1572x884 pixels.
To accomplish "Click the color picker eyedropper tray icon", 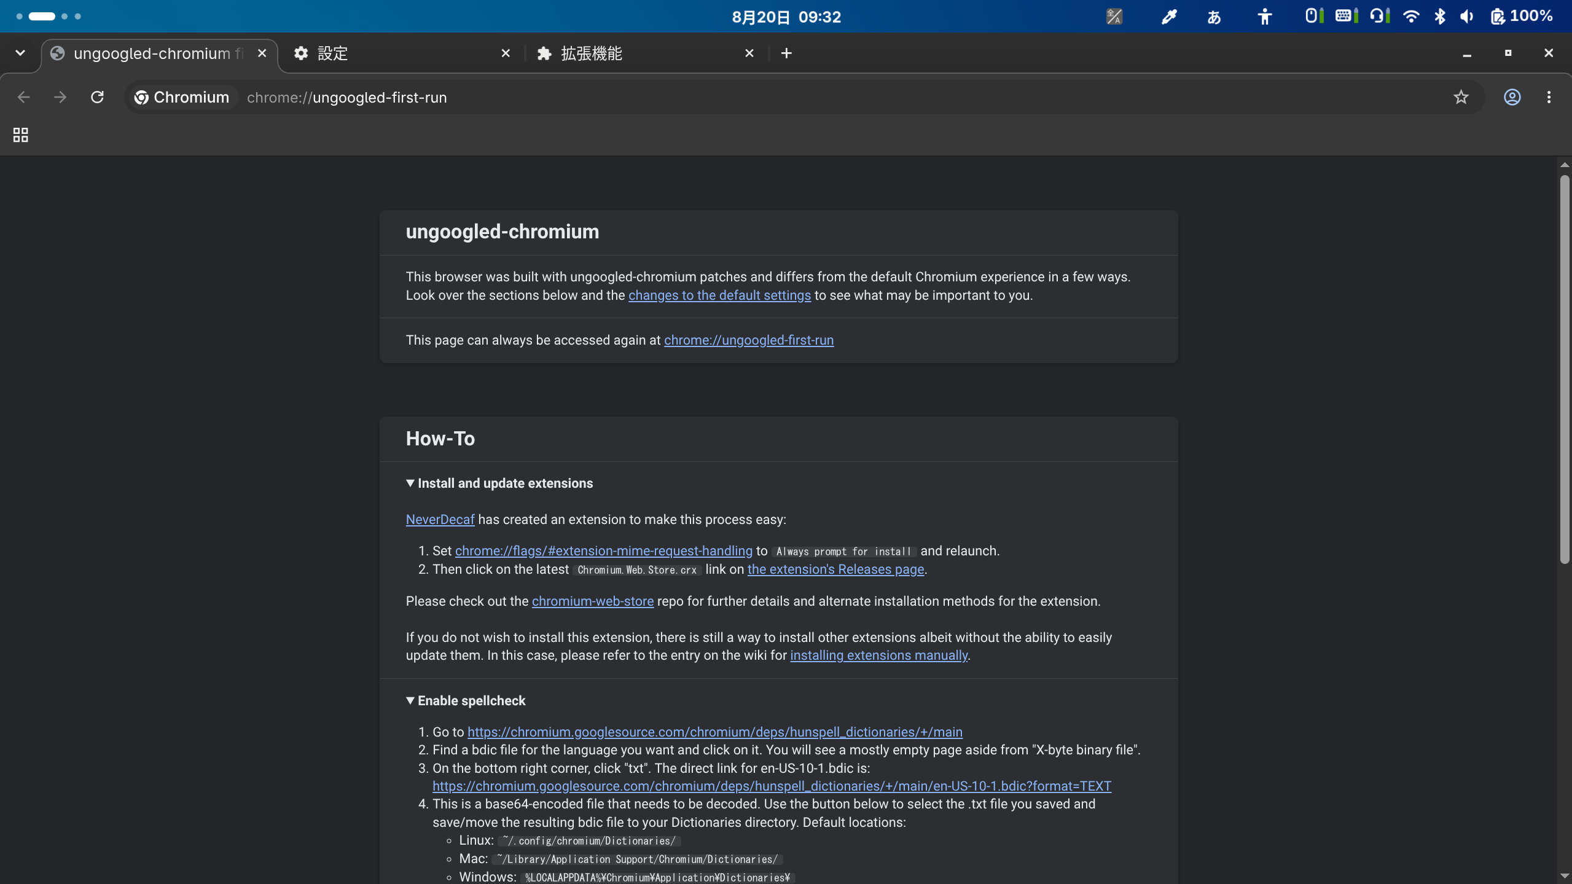I will [1168, 17].
